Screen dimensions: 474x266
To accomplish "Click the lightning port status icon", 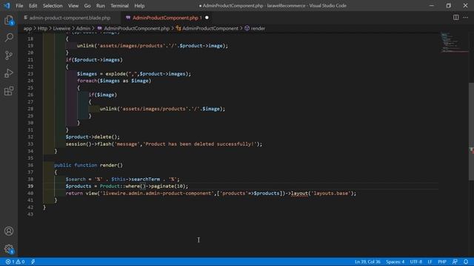I will (33, 262).
